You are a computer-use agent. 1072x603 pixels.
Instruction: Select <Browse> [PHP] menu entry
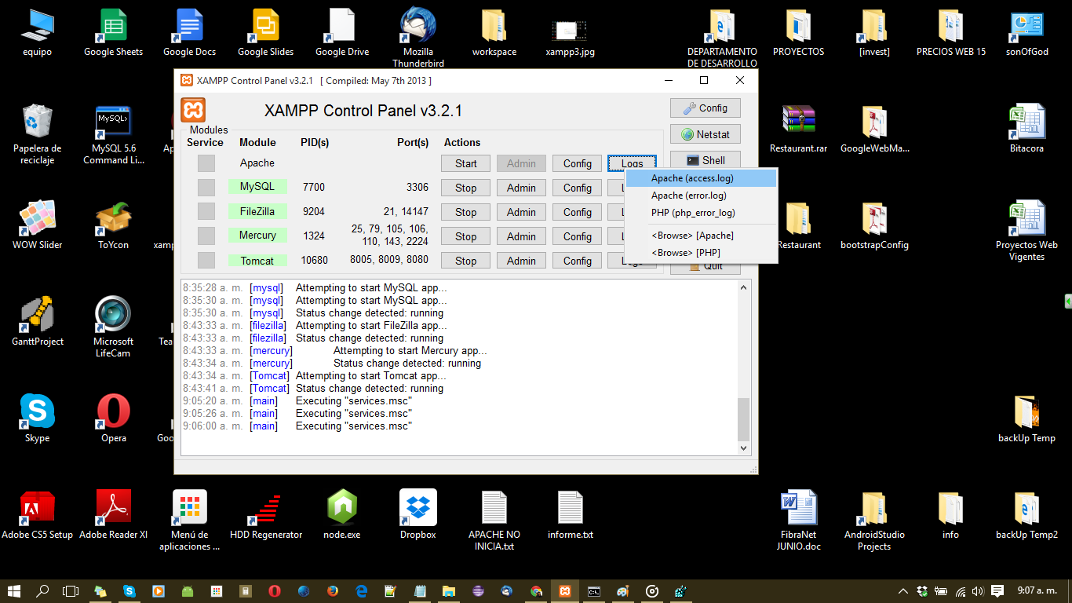[x=702, y=253]
